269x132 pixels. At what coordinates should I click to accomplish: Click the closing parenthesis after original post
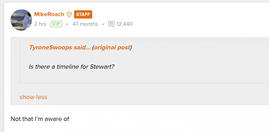coord(131,48)
